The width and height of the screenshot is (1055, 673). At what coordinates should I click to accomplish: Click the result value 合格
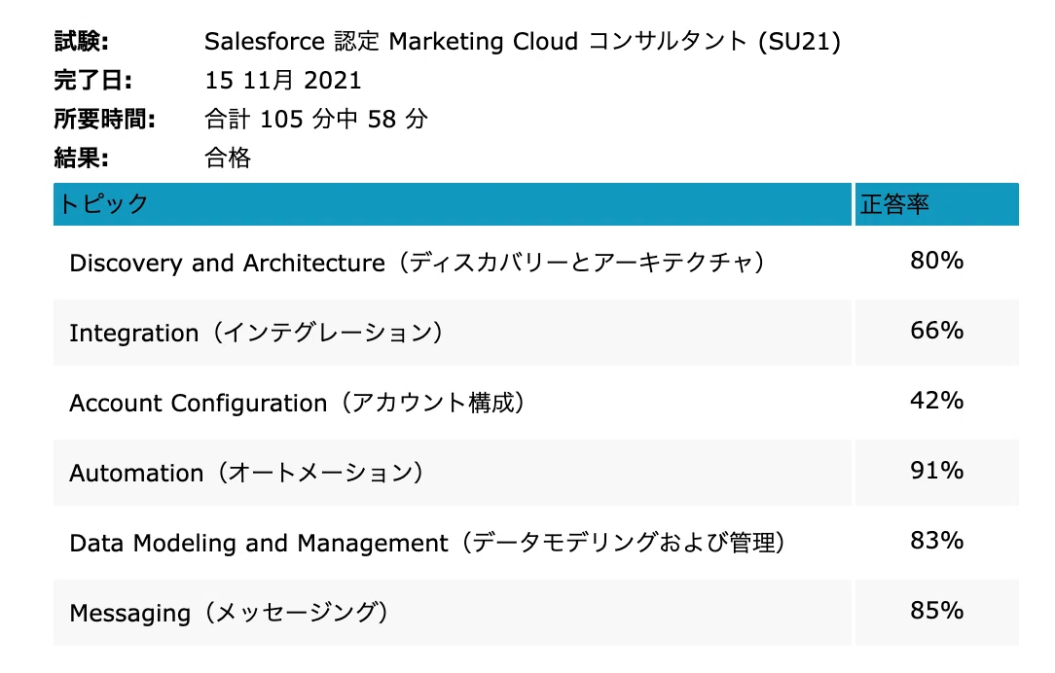(228, 158)
